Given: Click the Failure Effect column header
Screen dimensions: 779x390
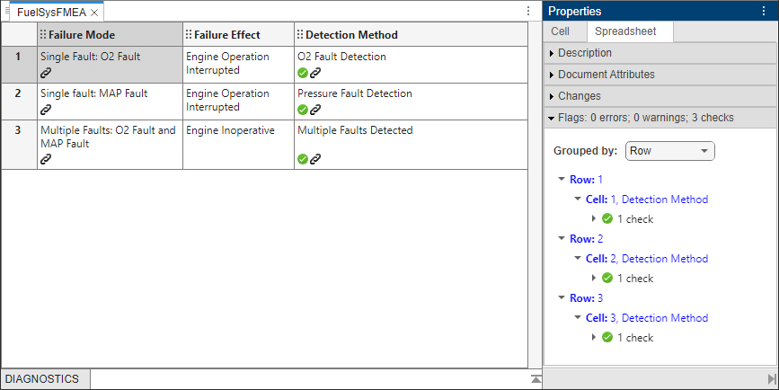Looking at the screenshot, I should [226, 35].
